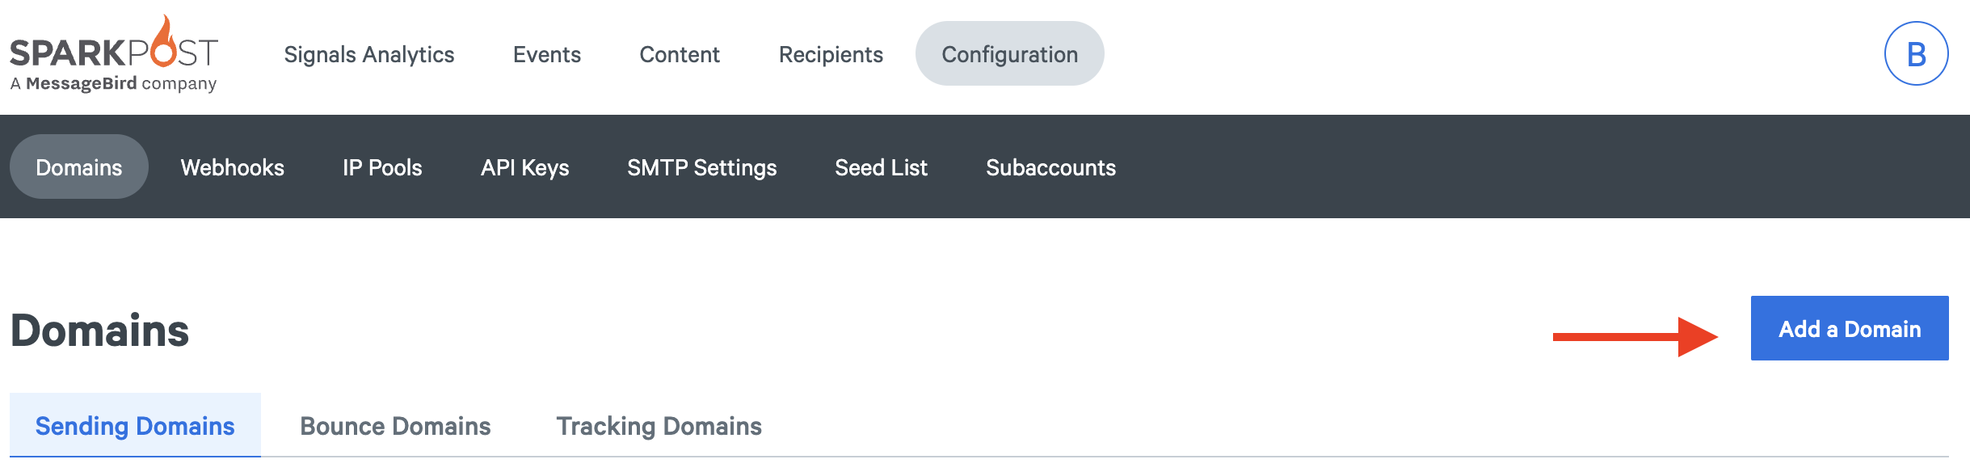Navigate to Recipients
The image size is (1970, 472).
tap(831, 54)
